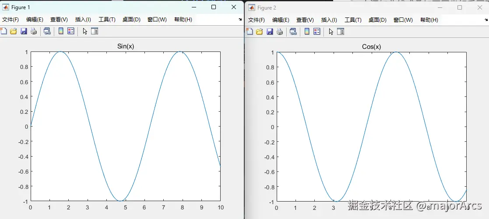Open 帮助(H) menu in Figure 2
489x219 pixels.
coord(429,20)
